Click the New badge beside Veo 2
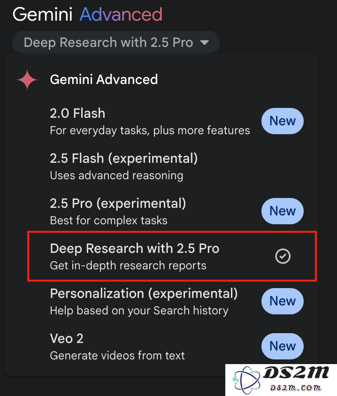Viewport: 337px width, 396px height. [x=283, y=346]
